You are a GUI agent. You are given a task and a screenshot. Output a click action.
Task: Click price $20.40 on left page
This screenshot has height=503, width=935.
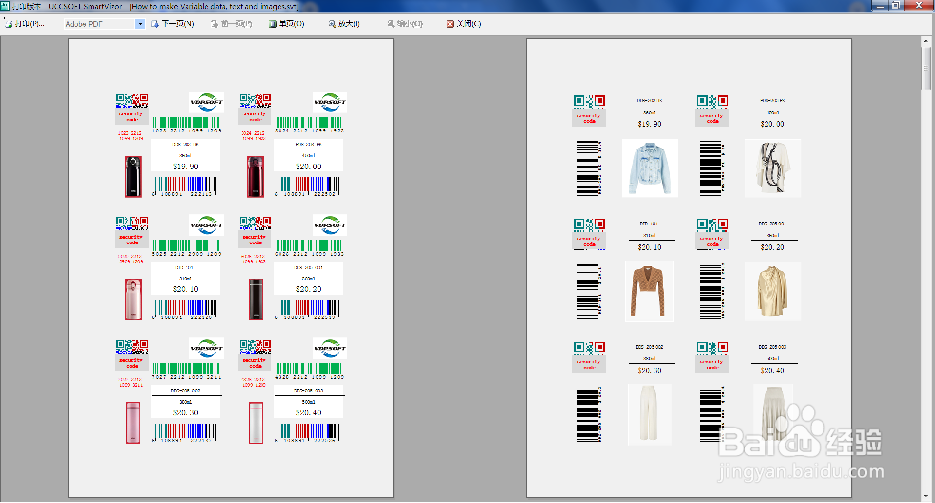click(308, 413)
